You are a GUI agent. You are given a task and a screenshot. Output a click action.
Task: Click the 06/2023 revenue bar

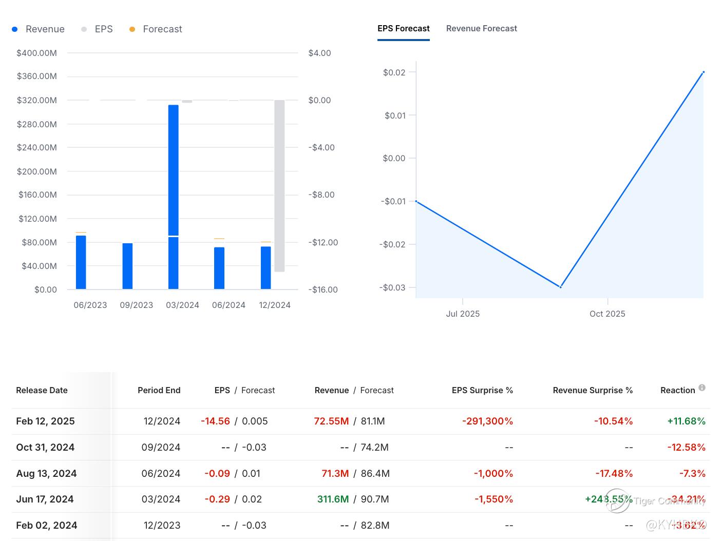click(x=81, y=262)
